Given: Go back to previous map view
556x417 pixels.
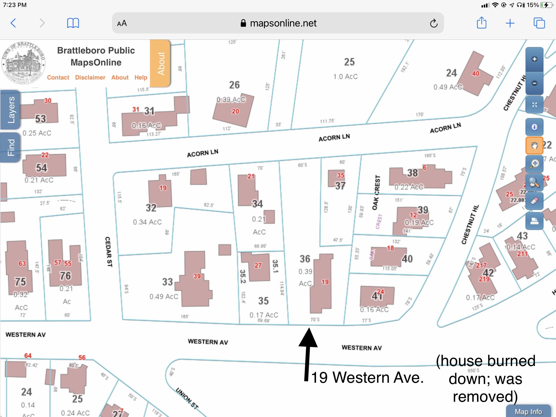Looking at the screenshot, I should (x=534, y=183).
